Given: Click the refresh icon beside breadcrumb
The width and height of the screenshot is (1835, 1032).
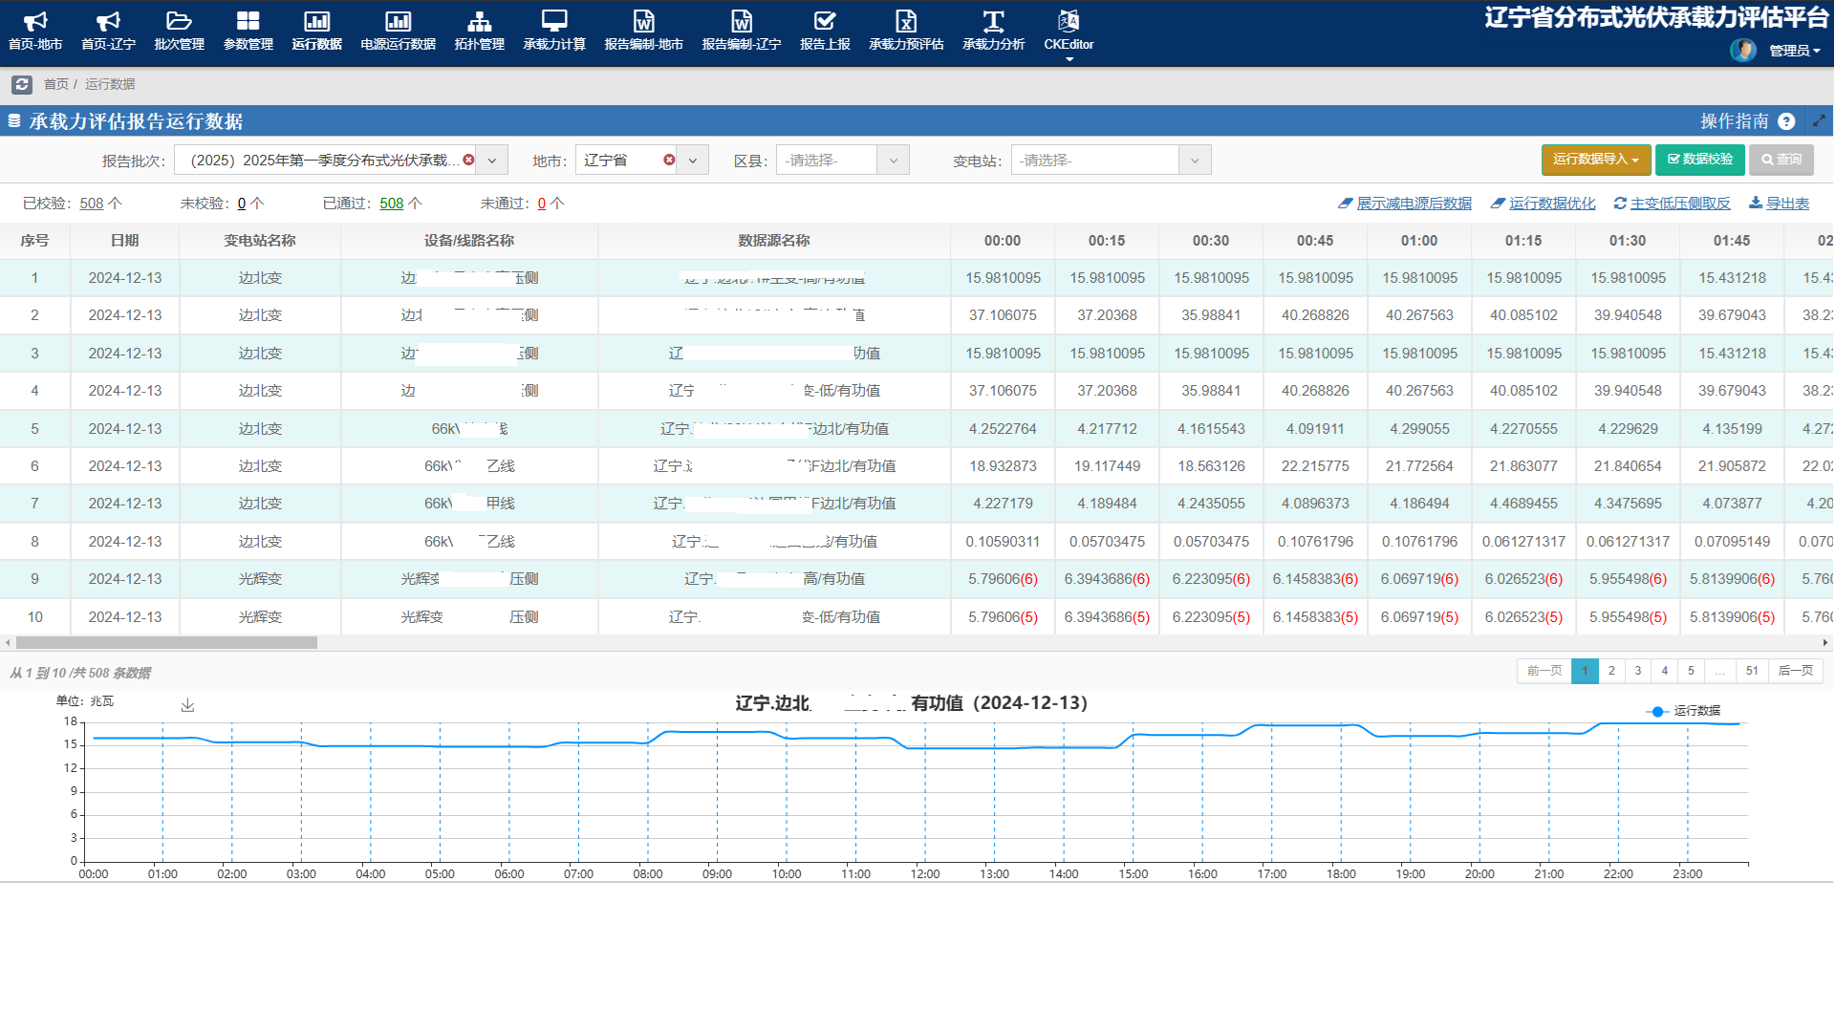Looking at the screenshot, I should pyautogui.click(x=22, y=84).
